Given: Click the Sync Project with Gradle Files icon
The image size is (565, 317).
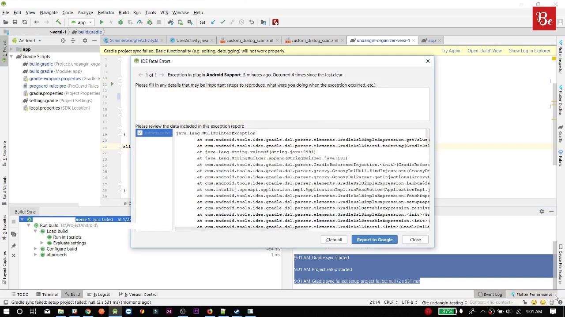Looking at the screenshot, I should (171, 22).
